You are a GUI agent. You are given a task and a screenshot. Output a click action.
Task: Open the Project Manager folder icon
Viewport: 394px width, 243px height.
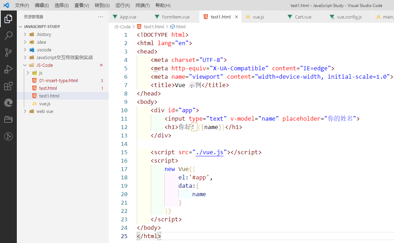8,120
